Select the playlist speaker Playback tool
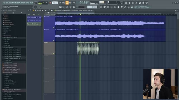Screen dimensions: 179x100 [x=52, y=10]
